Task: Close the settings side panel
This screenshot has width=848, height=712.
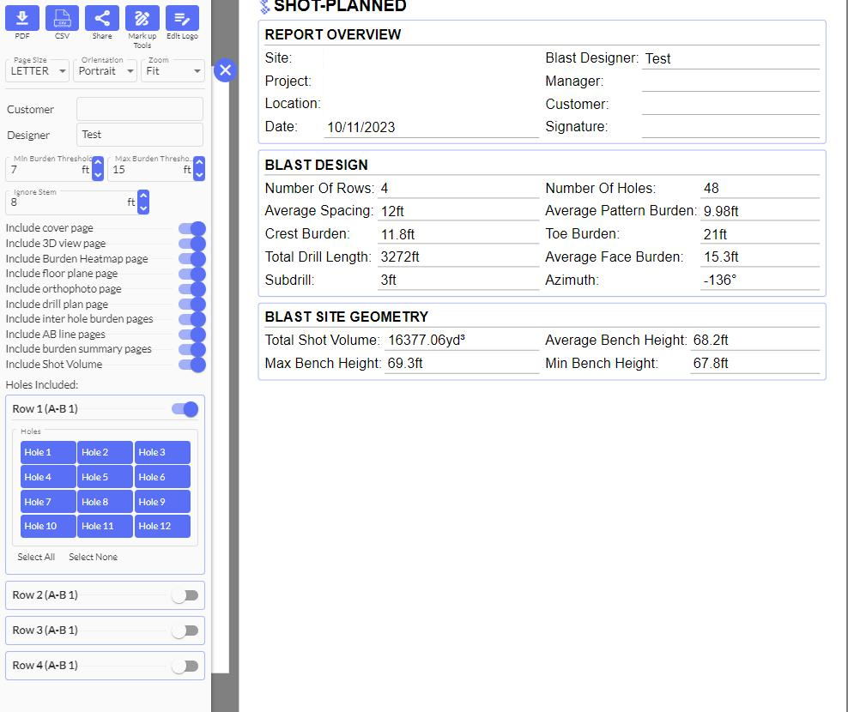Action: (x=225, y=70)
